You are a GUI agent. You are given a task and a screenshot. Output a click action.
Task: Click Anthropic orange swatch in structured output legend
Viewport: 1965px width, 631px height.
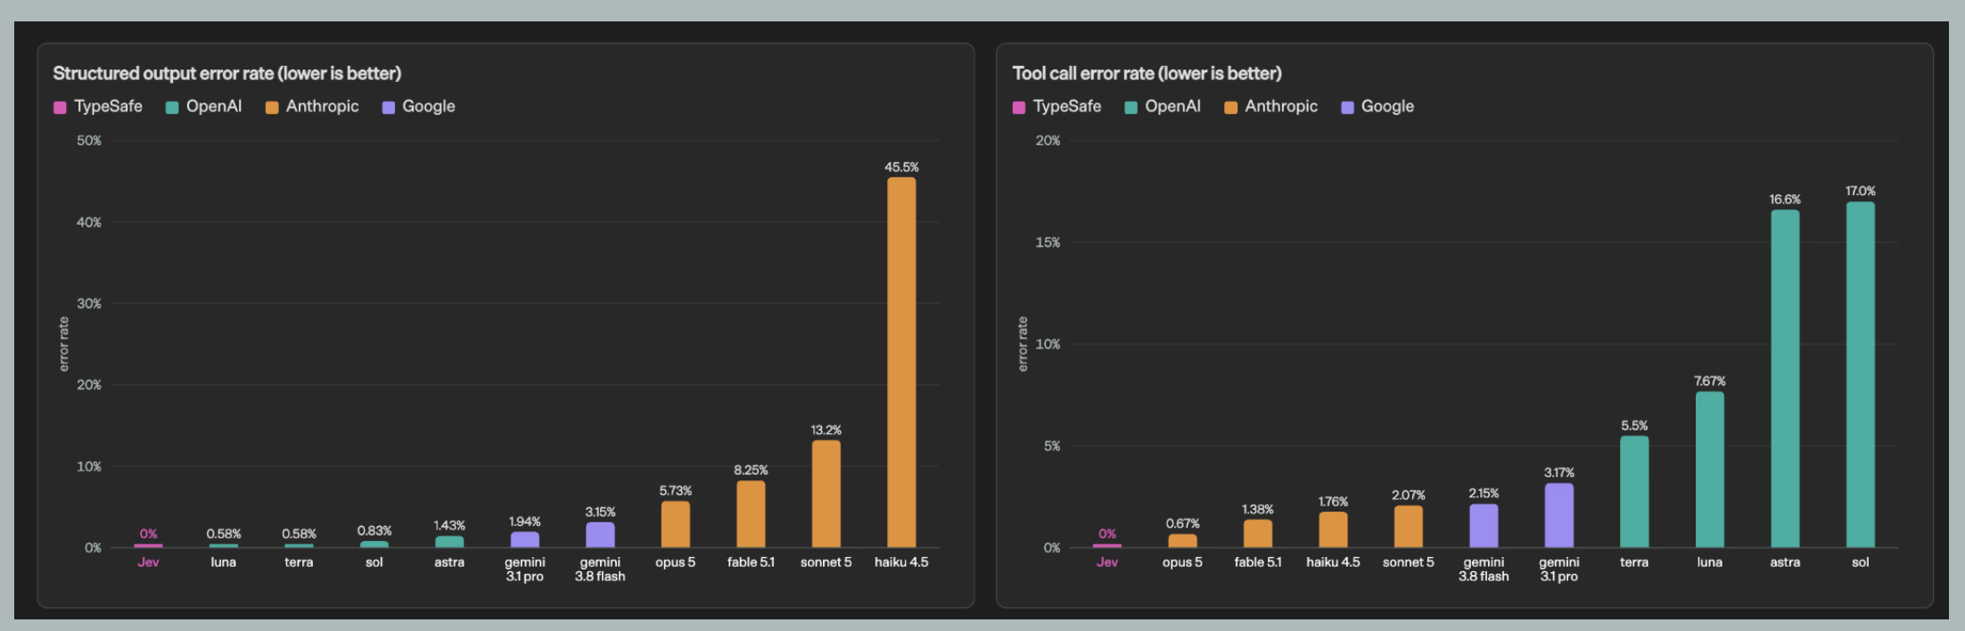272,108
